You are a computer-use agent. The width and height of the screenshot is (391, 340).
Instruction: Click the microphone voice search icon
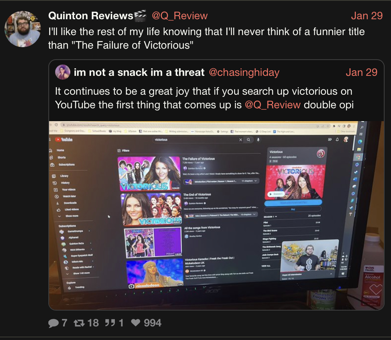click(258, 140)
